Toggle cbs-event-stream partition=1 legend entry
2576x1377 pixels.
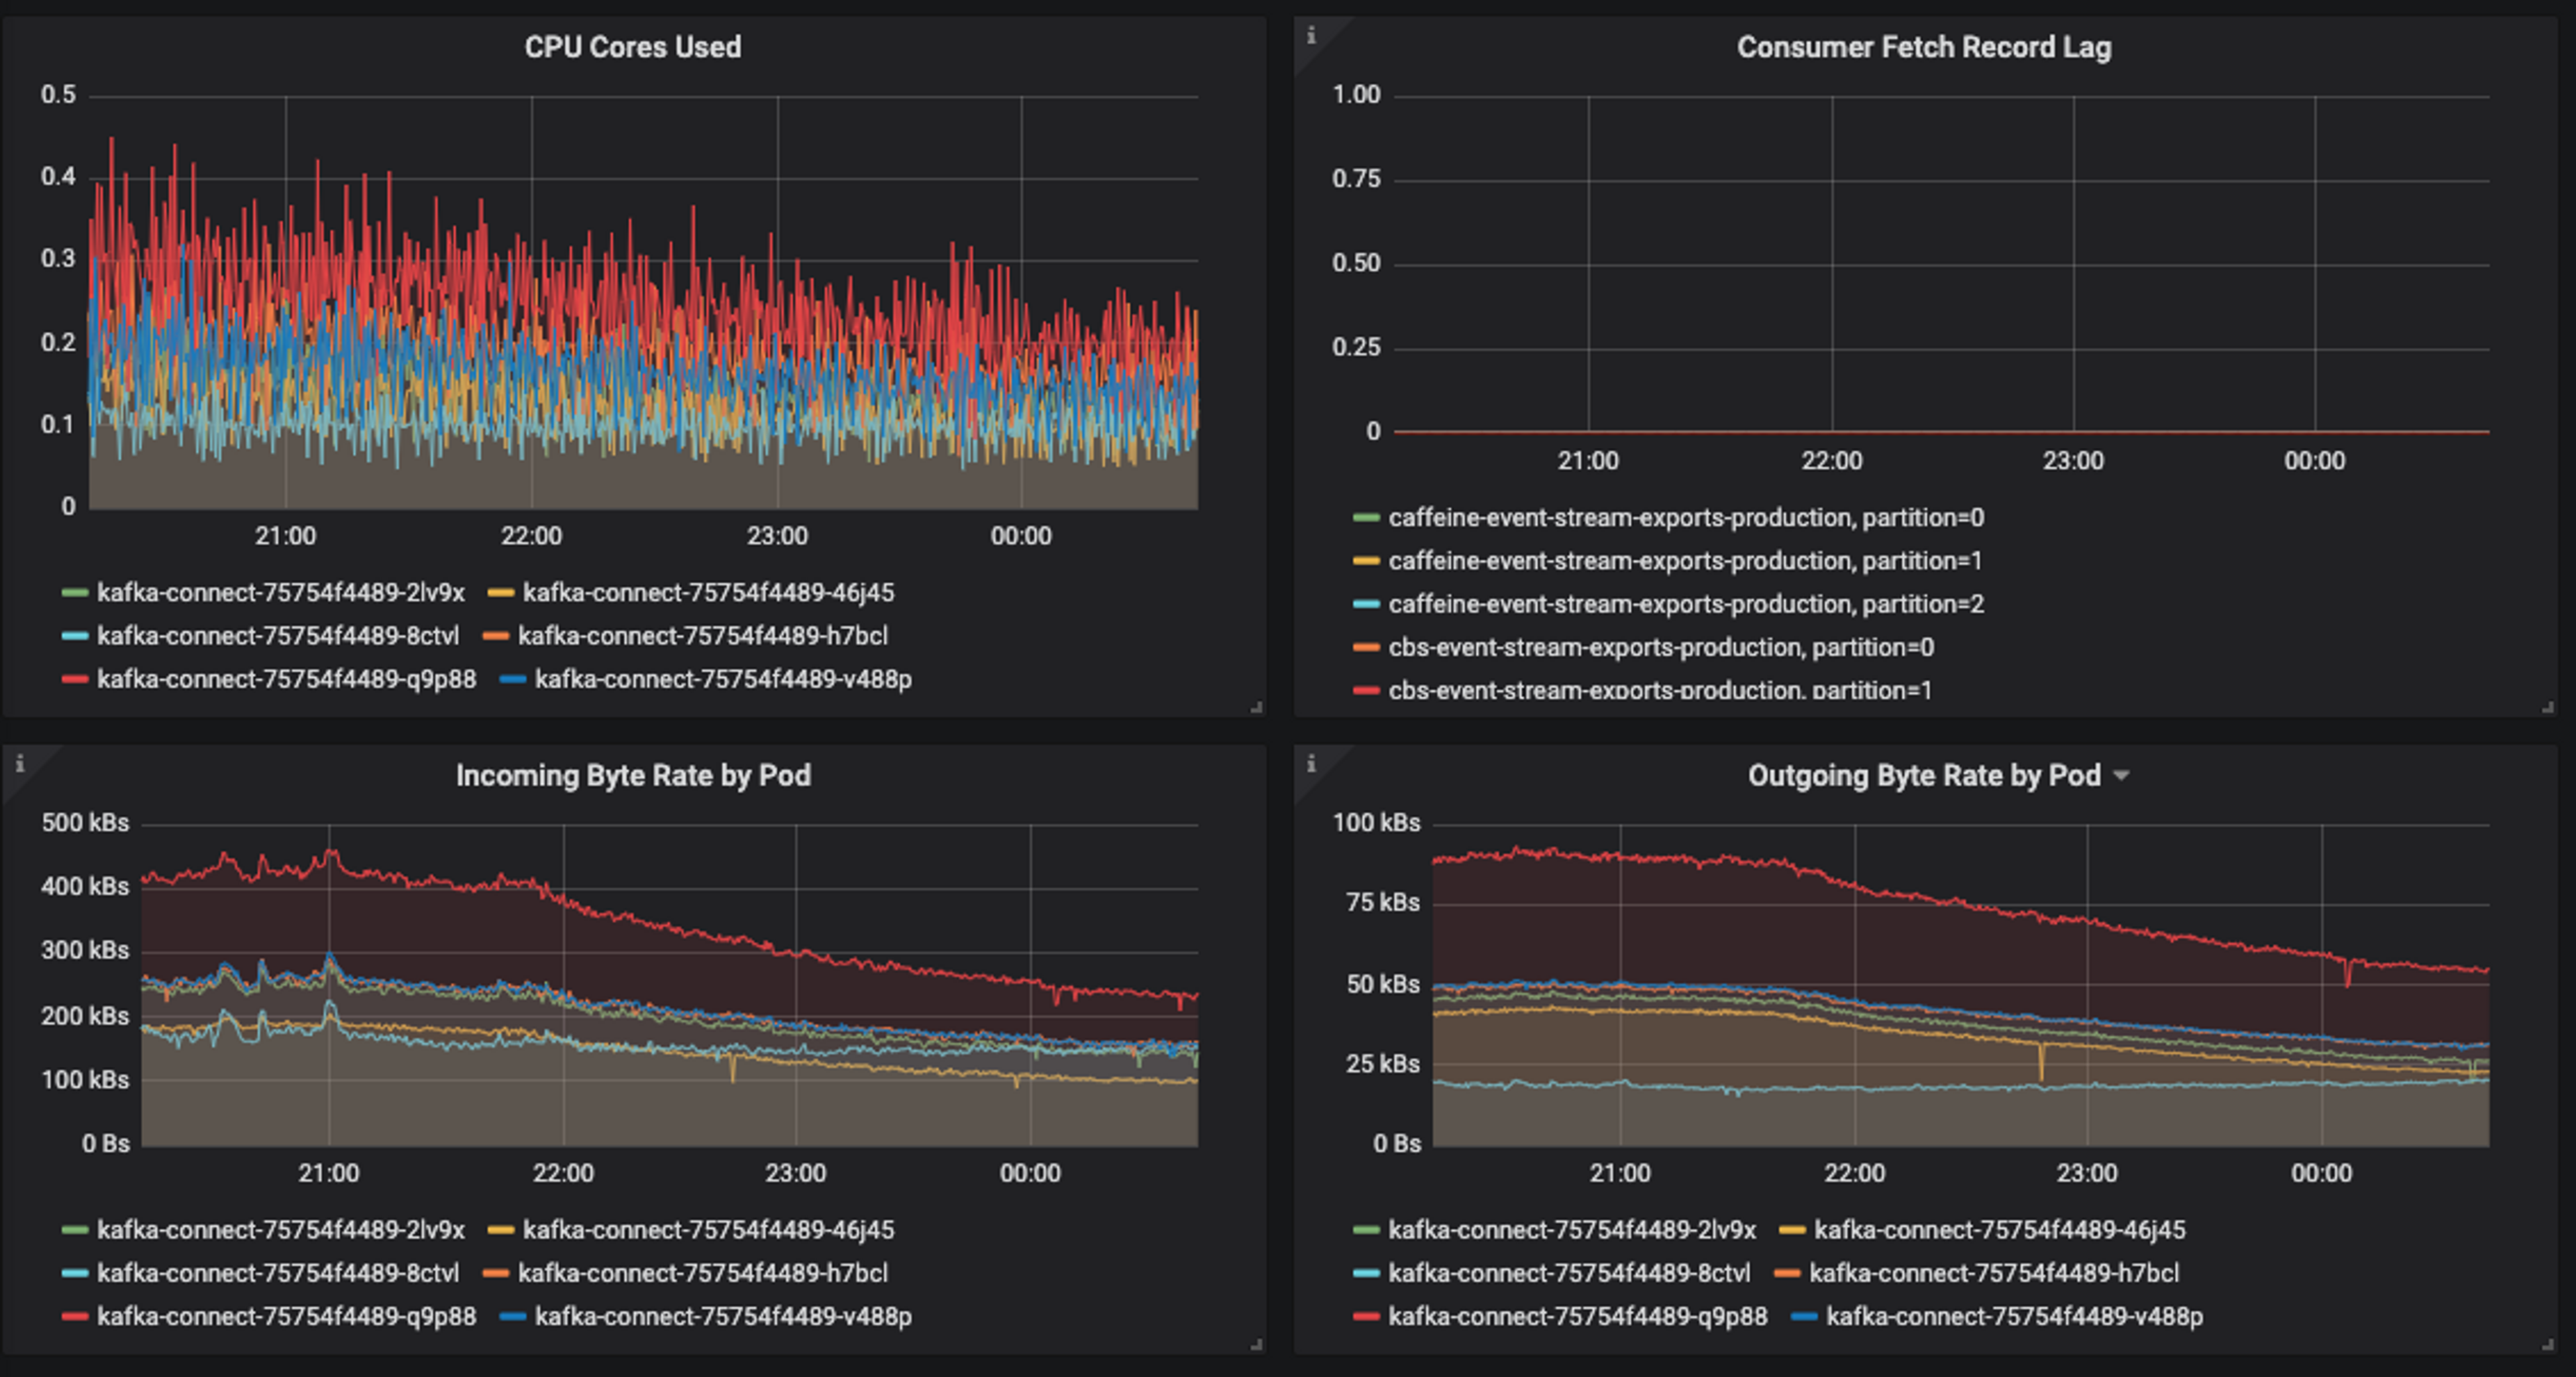(x=1660, y=689)
